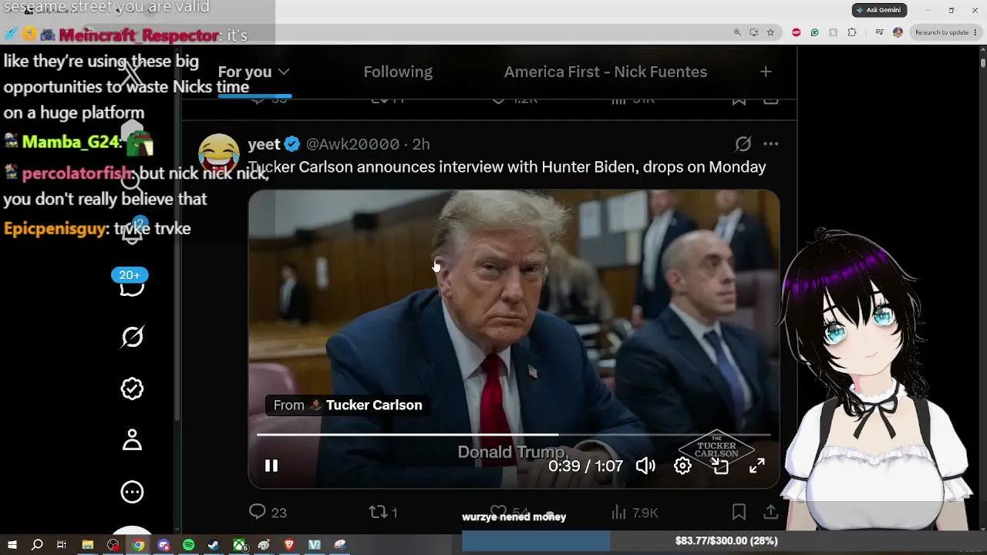Viewport: 987px width, 555px height.
Task: Open Notifications bell in X sidebar
Action: 132,233
